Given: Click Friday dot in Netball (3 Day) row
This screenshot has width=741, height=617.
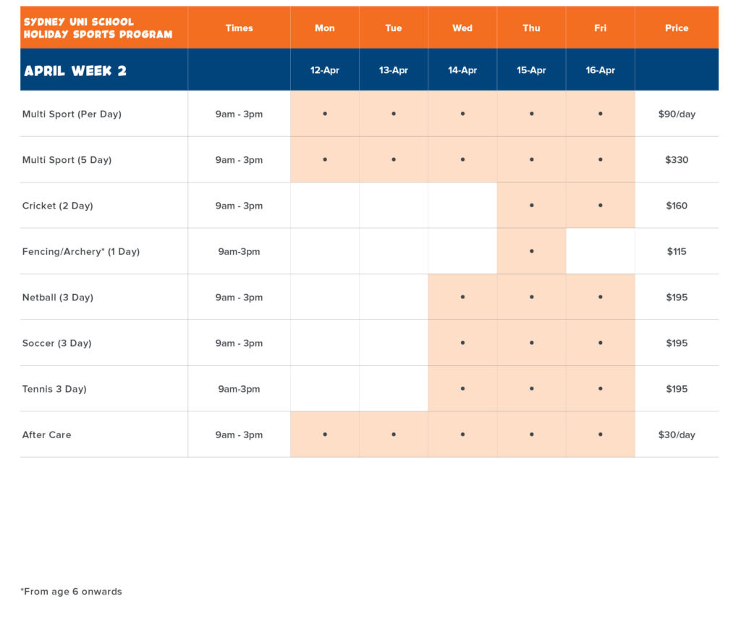Looking at the screenshot, I should pyautogui.click(x=600, y=297).
